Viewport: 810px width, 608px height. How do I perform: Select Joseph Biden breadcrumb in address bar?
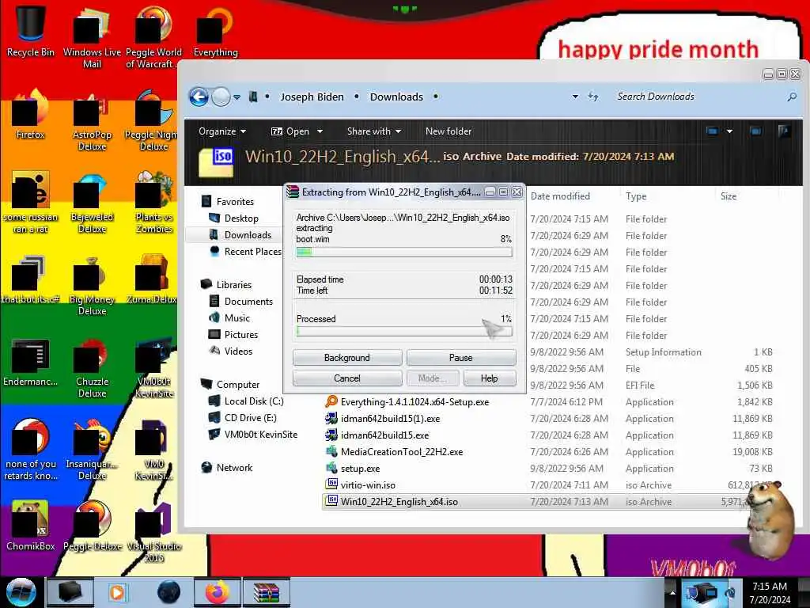(312, 97)
